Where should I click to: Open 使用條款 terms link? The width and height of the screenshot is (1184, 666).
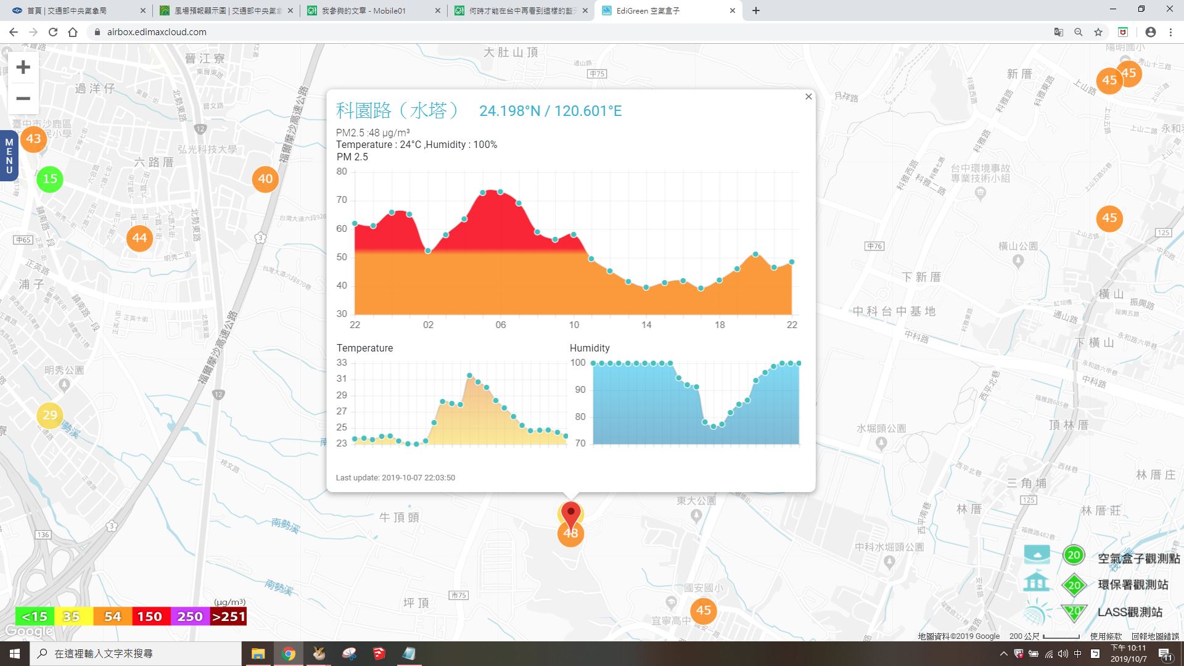point(1106,636)
